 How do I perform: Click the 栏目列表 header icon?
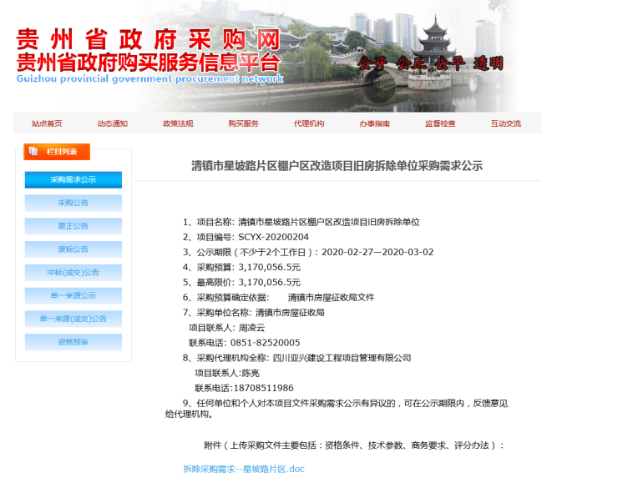click(x=33, y=151)
